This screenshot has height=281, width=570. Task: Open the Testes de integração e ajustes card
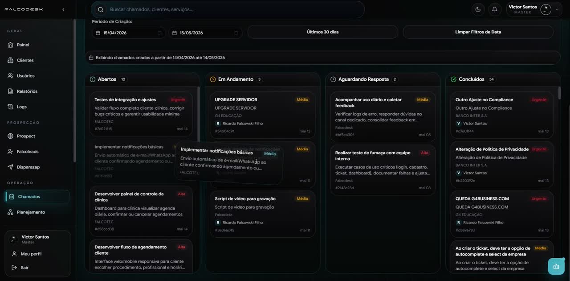point(141,114)
